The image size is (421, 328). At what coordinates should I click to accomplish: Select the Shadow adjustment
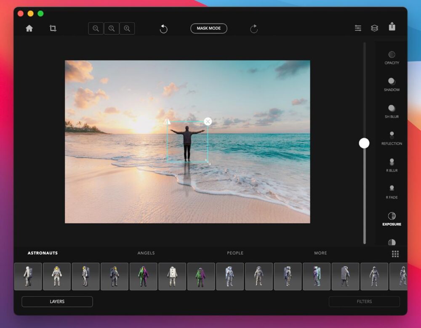tap(392, 83)
